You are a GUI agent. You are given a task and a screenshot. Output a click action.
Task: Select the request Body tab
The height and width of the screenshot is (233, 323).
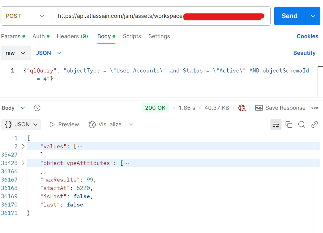106,36
